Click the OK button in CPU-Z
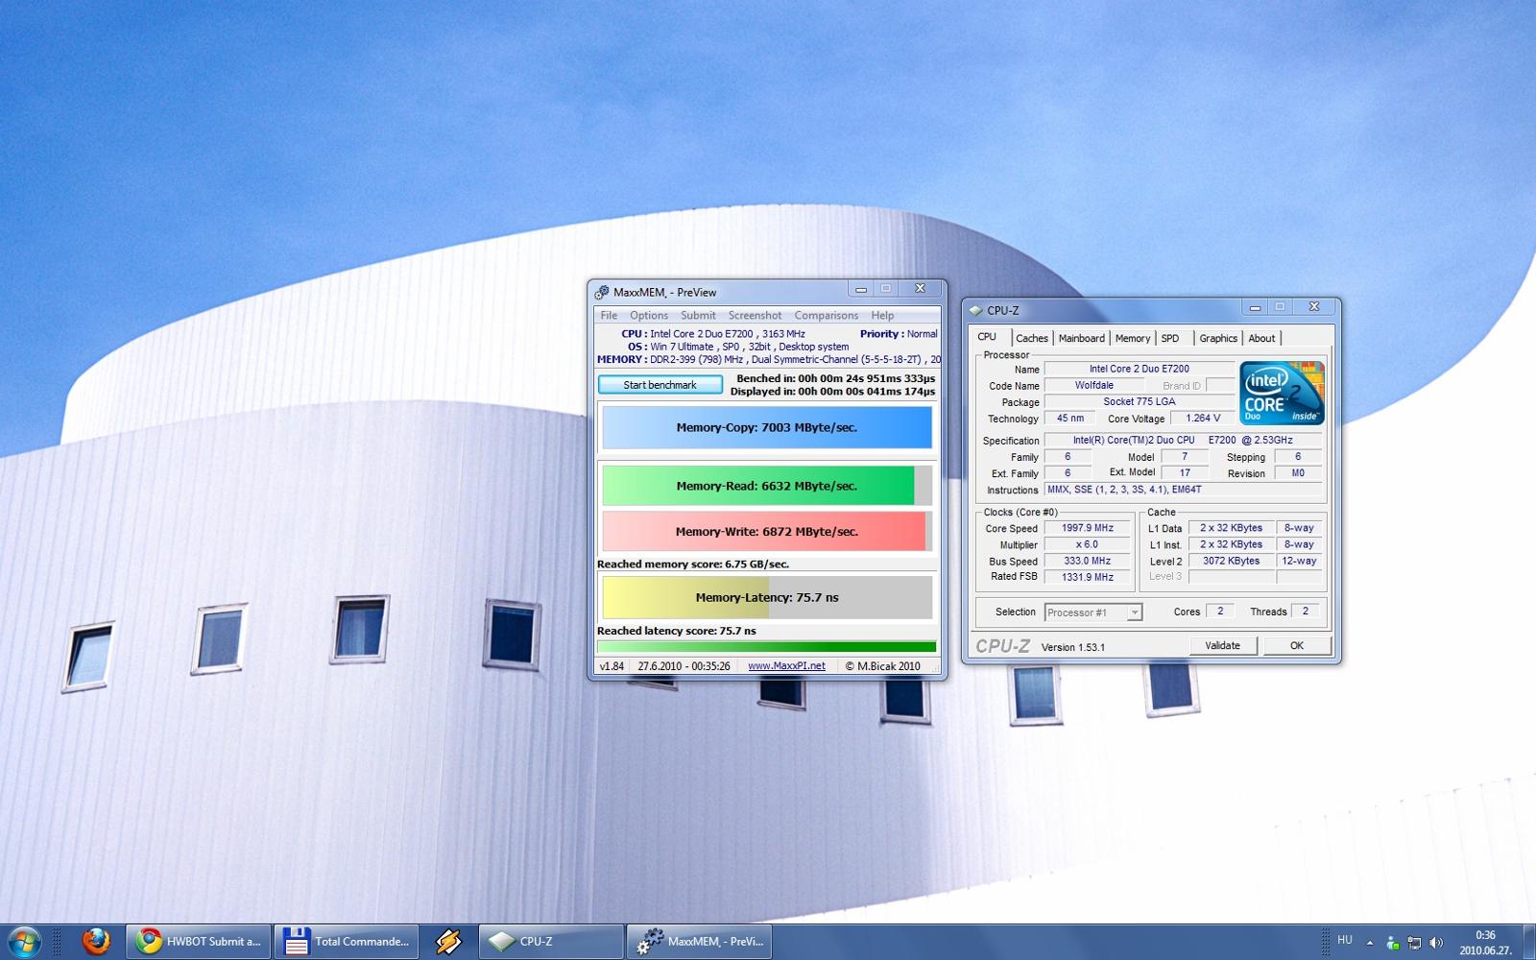 click(1297, 645)
